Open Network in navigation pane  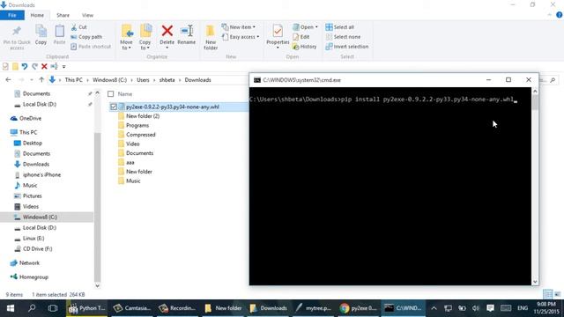pos(29,263)
